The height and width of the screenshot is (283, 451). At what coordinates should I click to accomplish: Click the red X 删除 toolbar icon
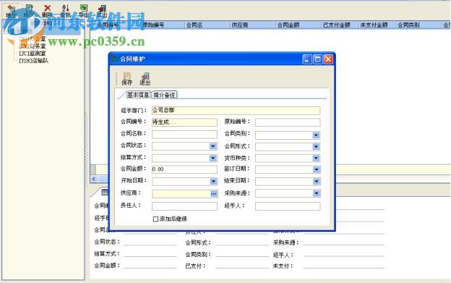[x=47, y=11]
